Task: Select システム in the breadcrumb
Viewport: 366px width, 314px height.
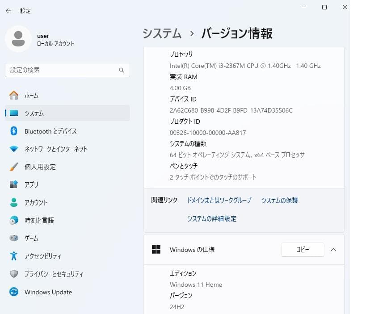Action: coord(161,33)
